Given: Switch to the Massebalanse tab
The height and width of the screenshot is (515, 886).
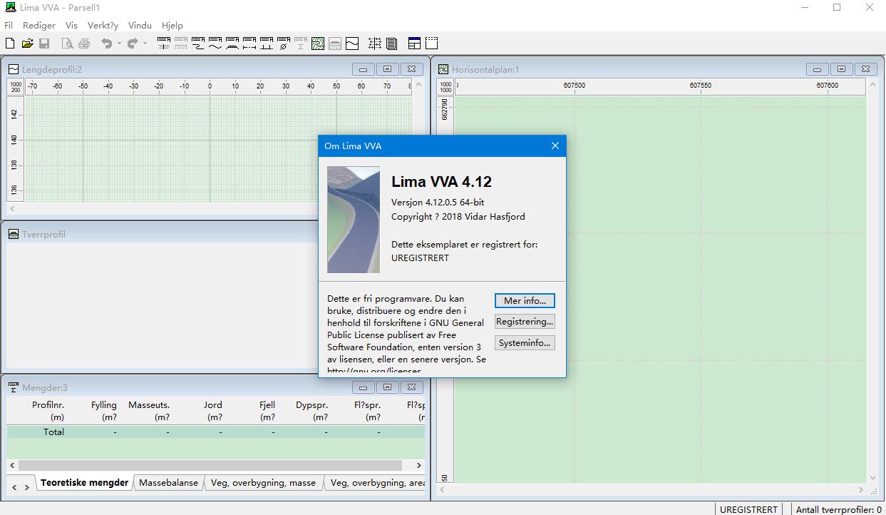Looking at the screenshot, I should (x=169, y=483).
